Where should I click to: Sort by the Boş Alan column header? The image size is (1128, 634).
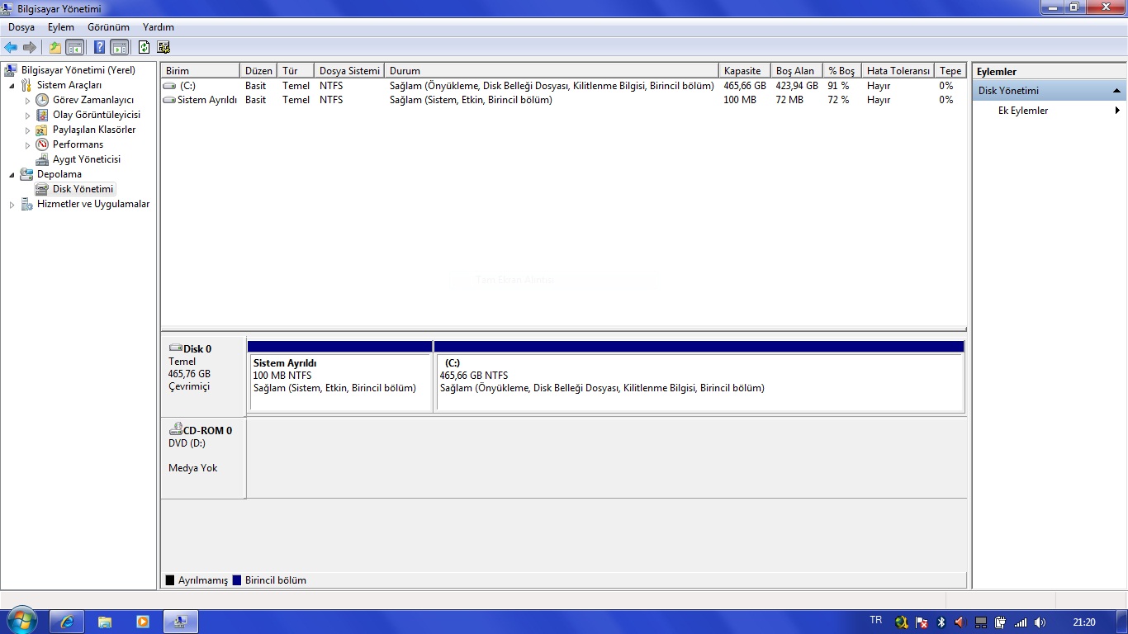(797, 71)
